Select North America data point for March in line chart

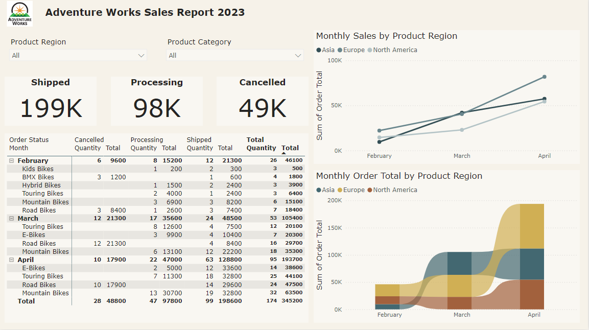point(462,130)
